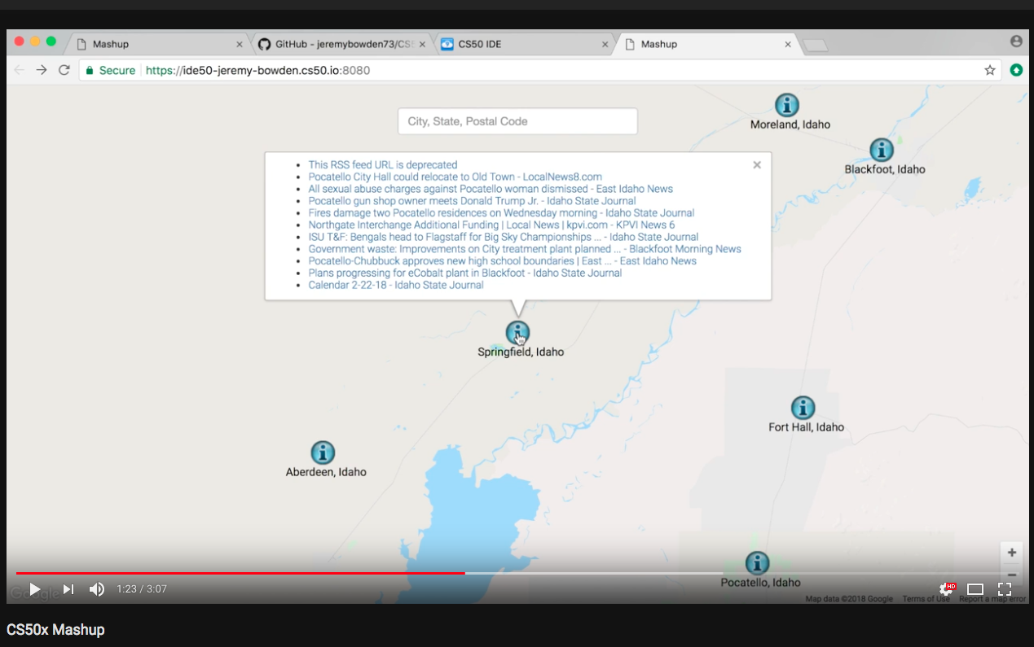Close the news info window

tap(757, 164)
